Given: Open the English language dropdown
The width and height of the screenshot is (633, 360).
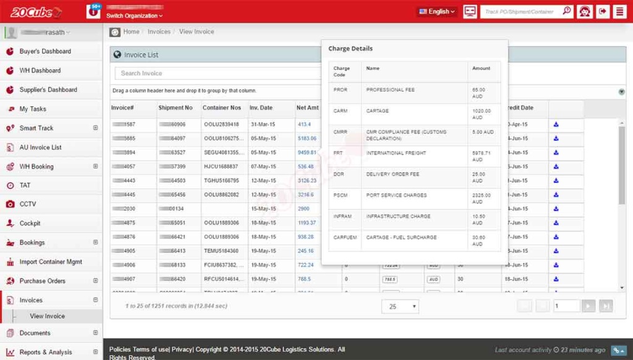Looking at the screenshot, I should pyautogui.click(x=438, y=12).
